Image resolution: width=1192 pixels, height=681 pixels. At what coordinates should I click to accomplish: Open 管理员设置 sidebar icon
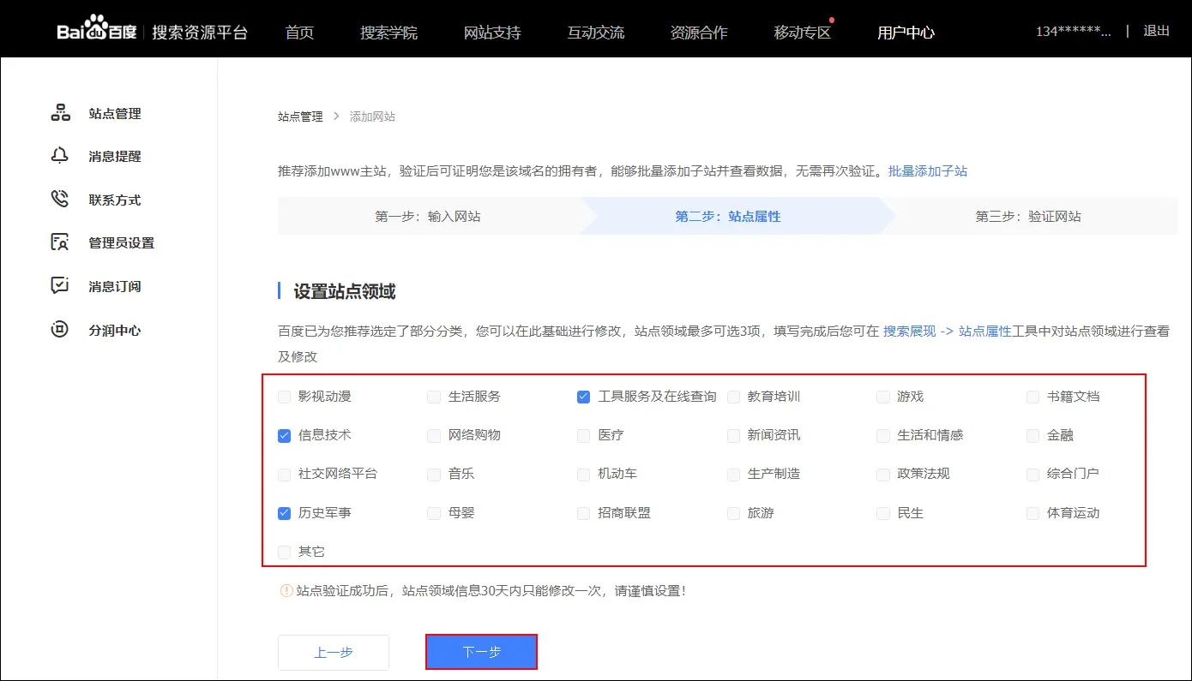pos(60,242)
